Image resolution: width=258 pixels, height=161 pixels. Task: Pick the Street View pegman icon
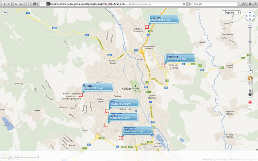pyautogui.click(x=250, y=92)
